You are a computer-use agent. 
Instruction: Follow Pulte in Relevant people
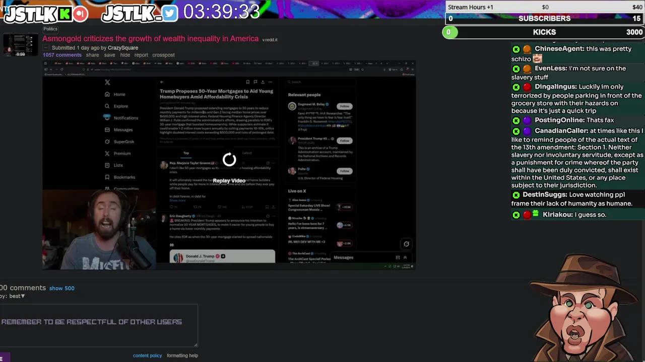[345, 171]
